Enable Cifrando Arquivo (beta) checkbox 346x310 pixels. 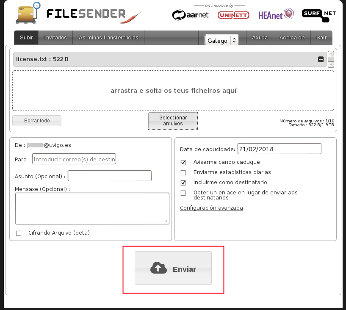(18, 233)
